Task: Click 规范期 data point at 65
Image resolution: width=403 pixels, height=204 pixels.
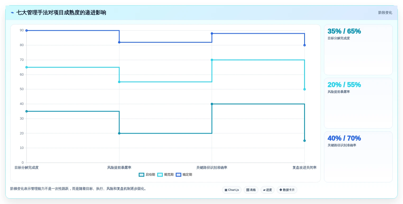Action: [x=26, y=67]
